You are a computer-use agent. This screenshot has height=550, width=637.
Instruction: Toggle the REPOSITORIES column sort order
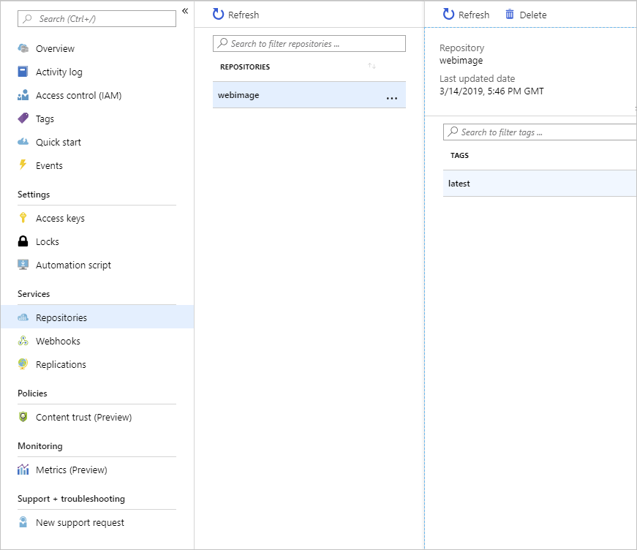[x=371, y=67]
